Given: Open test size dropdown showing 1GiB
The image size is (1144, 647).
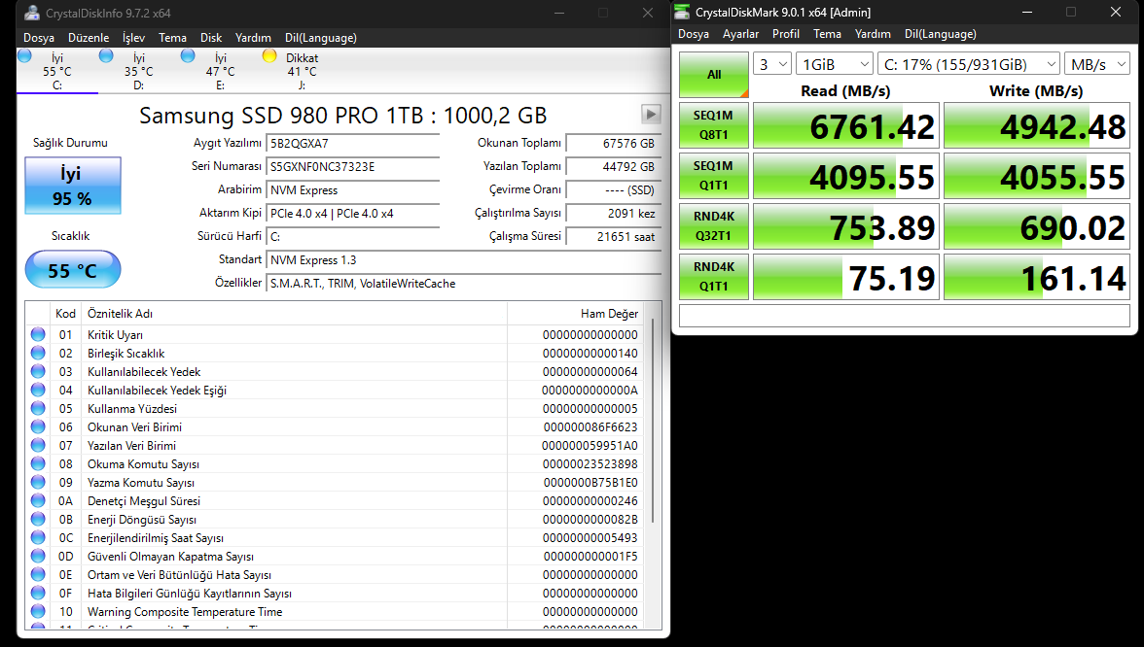Looking at the screenshot, I should 835,64.
